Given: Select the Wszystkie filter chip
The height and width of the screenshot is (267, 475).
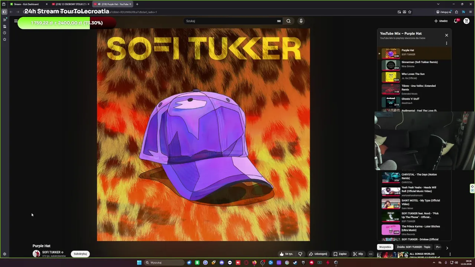Looking at the screenshot, I should tap(385, 247).
